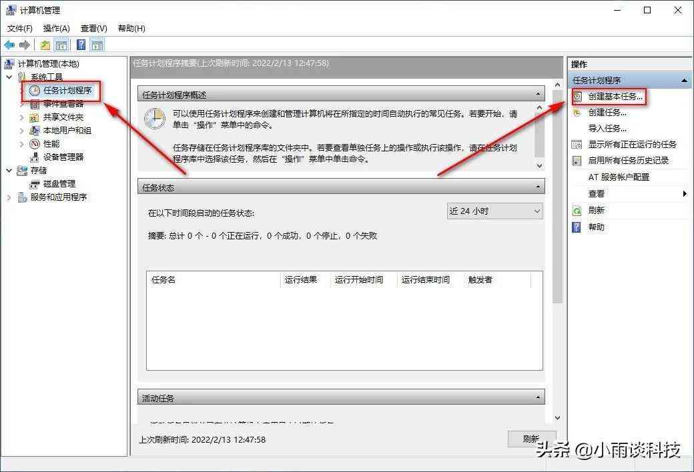Expand the 性能 tree node
Screen dimensions: 694x472
coord(21,144)
